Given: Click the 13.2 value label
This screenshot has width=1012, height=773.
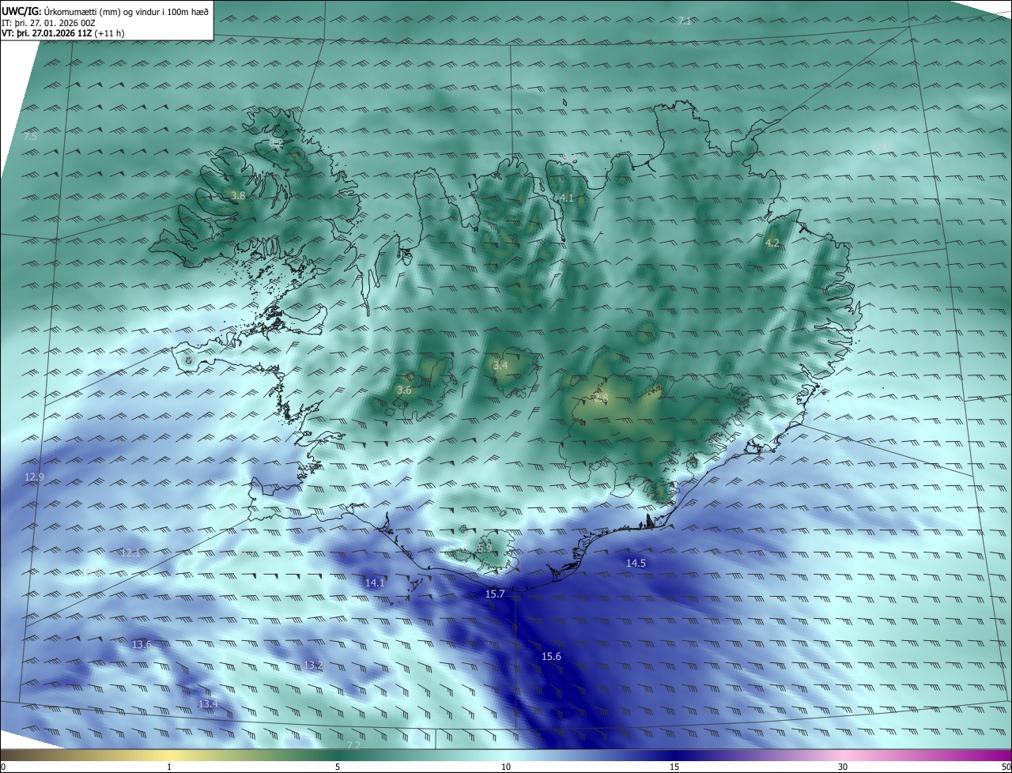Looking at the screenshot, I should tap(313, 665).
